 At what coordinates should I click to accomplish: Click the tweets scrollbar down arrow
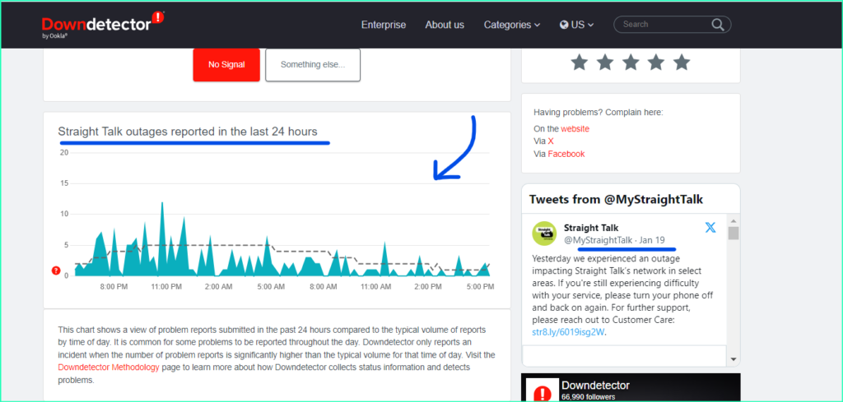(x=734, y=359)
